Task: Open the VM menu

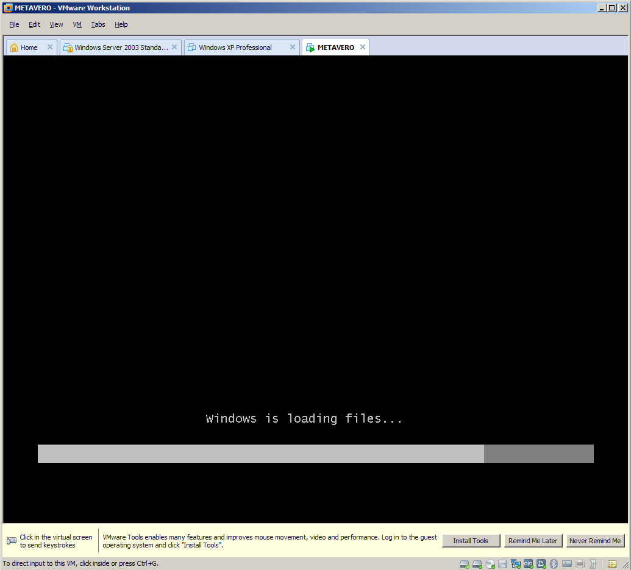Action: [x=77, y=24]
